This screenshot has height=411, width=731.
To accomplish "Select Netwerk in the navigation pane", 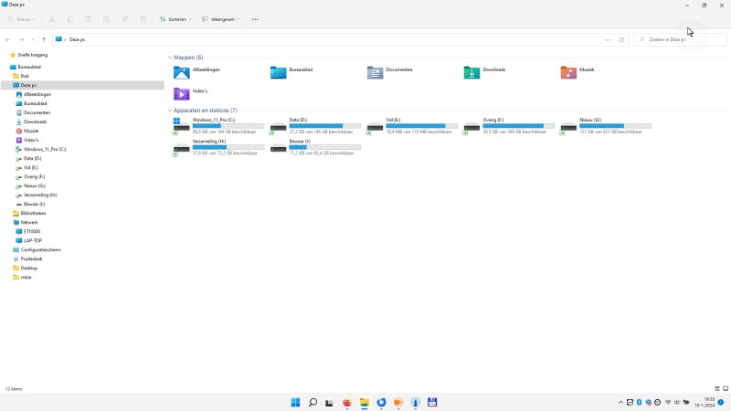I will [29, 222].
